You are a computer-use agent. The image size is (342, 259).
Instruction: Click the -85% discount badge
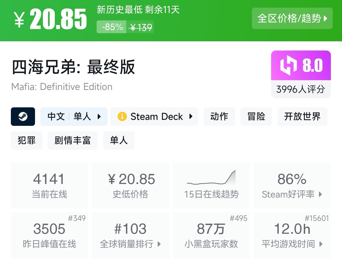coord(112,27)
